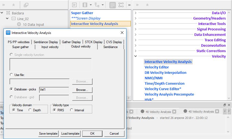Image resolution: width=232 pixels, height=139 pixels.
Task: Set velocity type to RMS
Action: click(54, 110)
